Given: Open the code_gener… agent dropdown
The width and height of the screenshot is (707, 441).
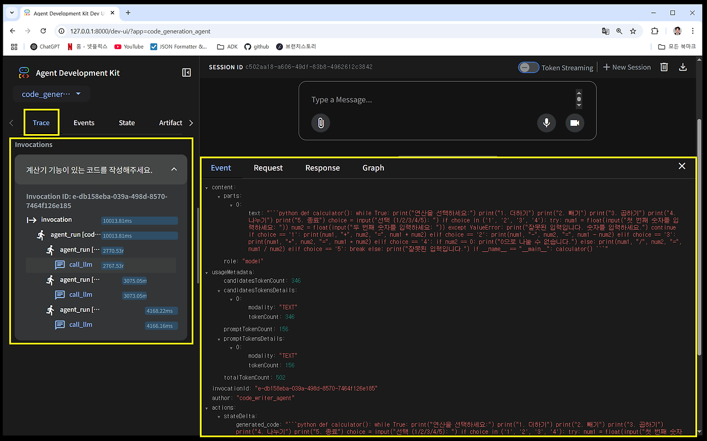Looking at the screenshot, I should 51,94.
